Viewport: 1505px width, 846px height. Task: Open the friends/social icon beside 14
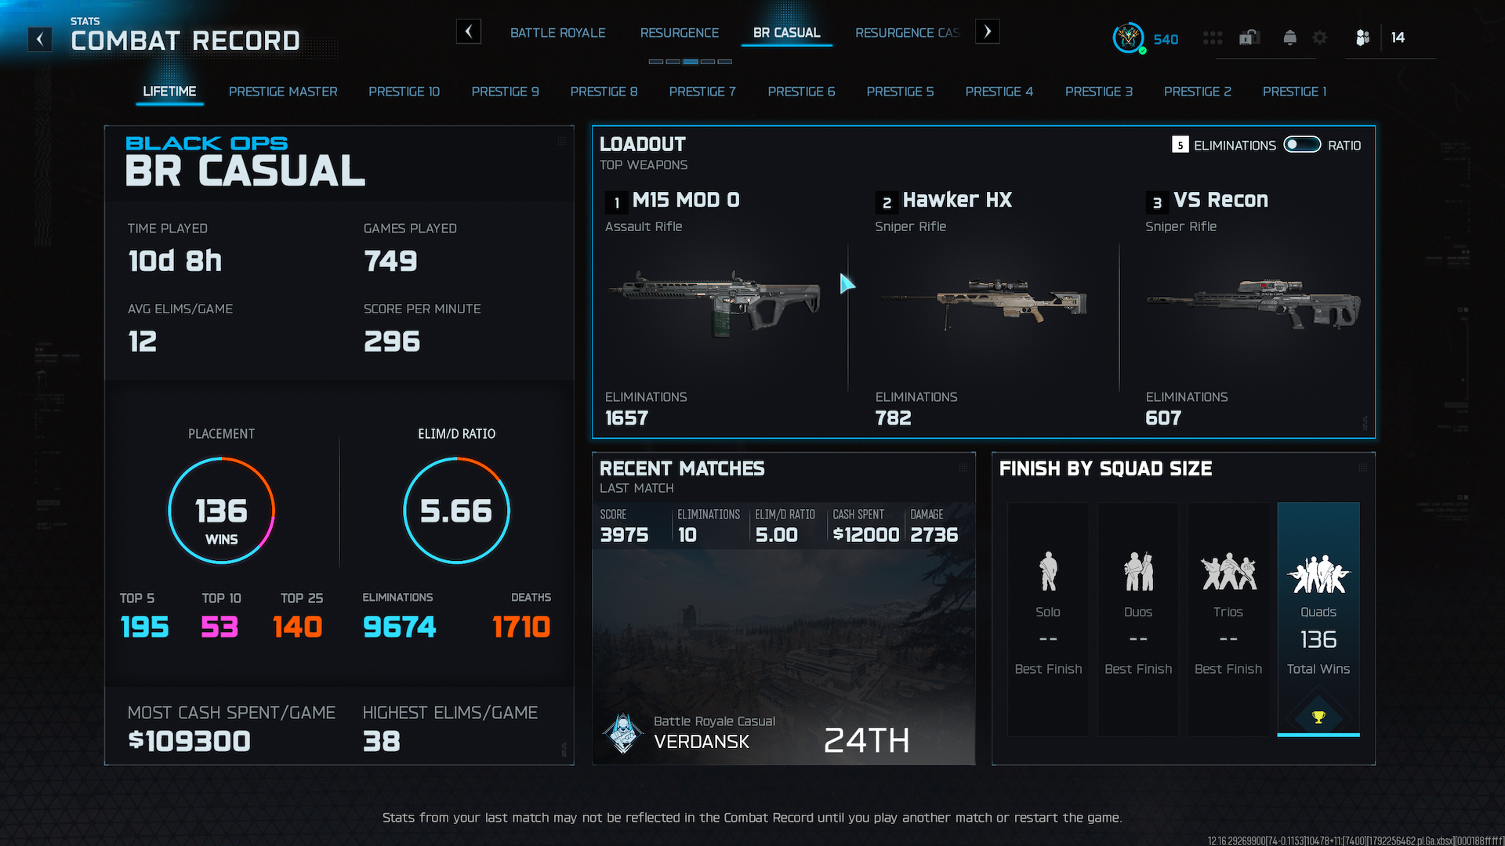point(1363,38)
